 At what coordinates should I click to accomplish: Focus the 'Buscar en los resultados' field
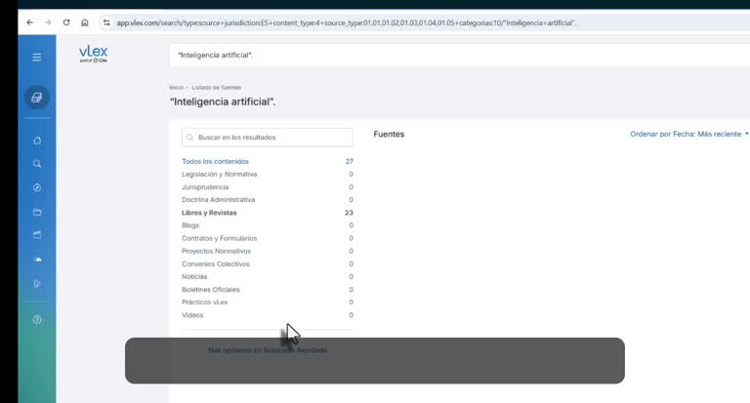pyautogui.click(x=268, y=138)
